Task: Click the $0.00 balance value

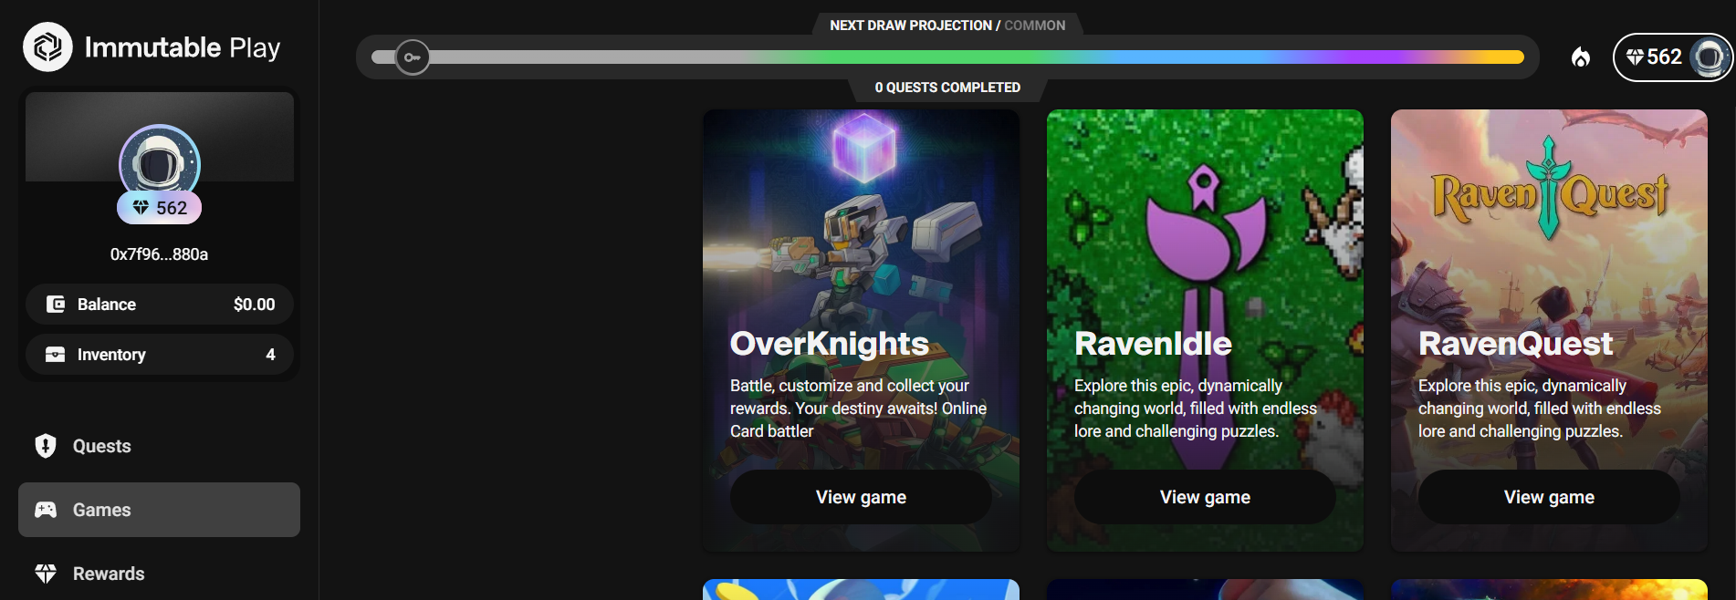Action: pyautogui.click(x=254, y=305)
